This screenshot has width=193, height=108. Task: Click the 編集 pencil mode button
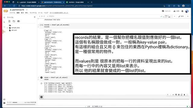181,16
